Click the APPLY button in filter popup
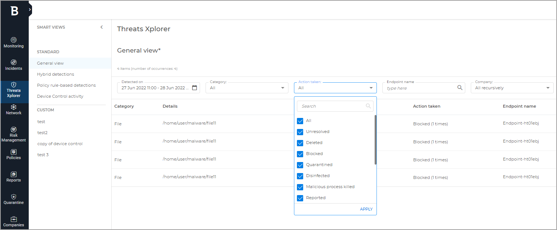The height and width of the screenshot is (230, 557). pos(366,209)
